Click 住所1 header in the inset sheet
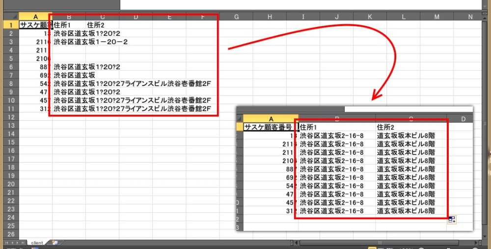Screen dimensions: 491x249 337,127
